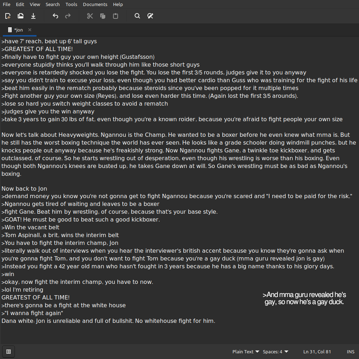The width and height of the screenshot is (359, 359).
Task: Click the Ln 31, Col 81 position indicator
Action: point(317,352)
